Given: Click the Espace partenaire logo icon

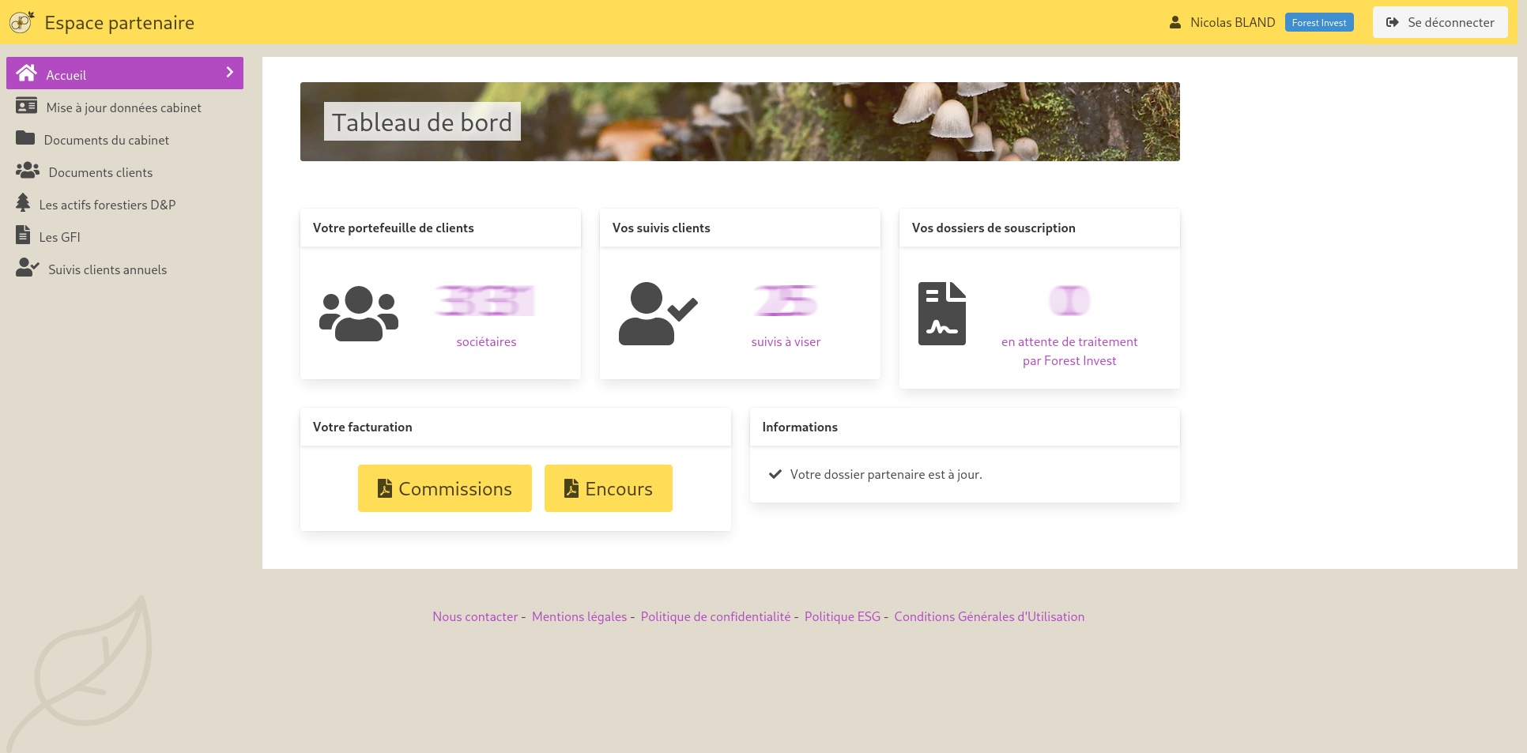Looking at the screenshot, I should pos(21,22).
